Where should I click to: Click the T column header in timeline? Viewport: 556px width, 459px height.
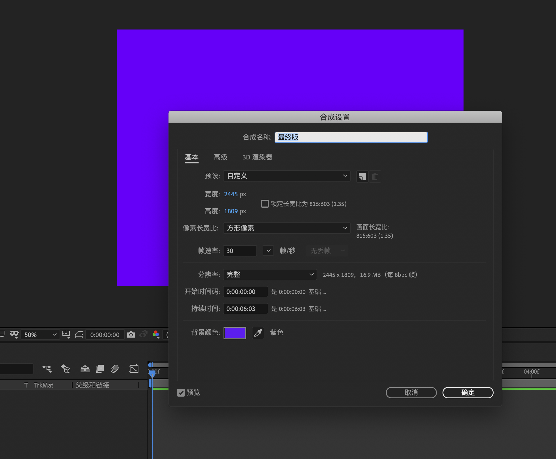26,385
